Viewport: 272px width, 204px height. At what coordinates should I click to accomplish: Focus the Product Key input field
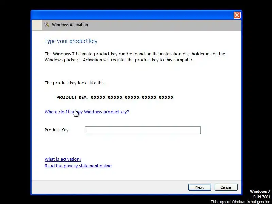142,130
